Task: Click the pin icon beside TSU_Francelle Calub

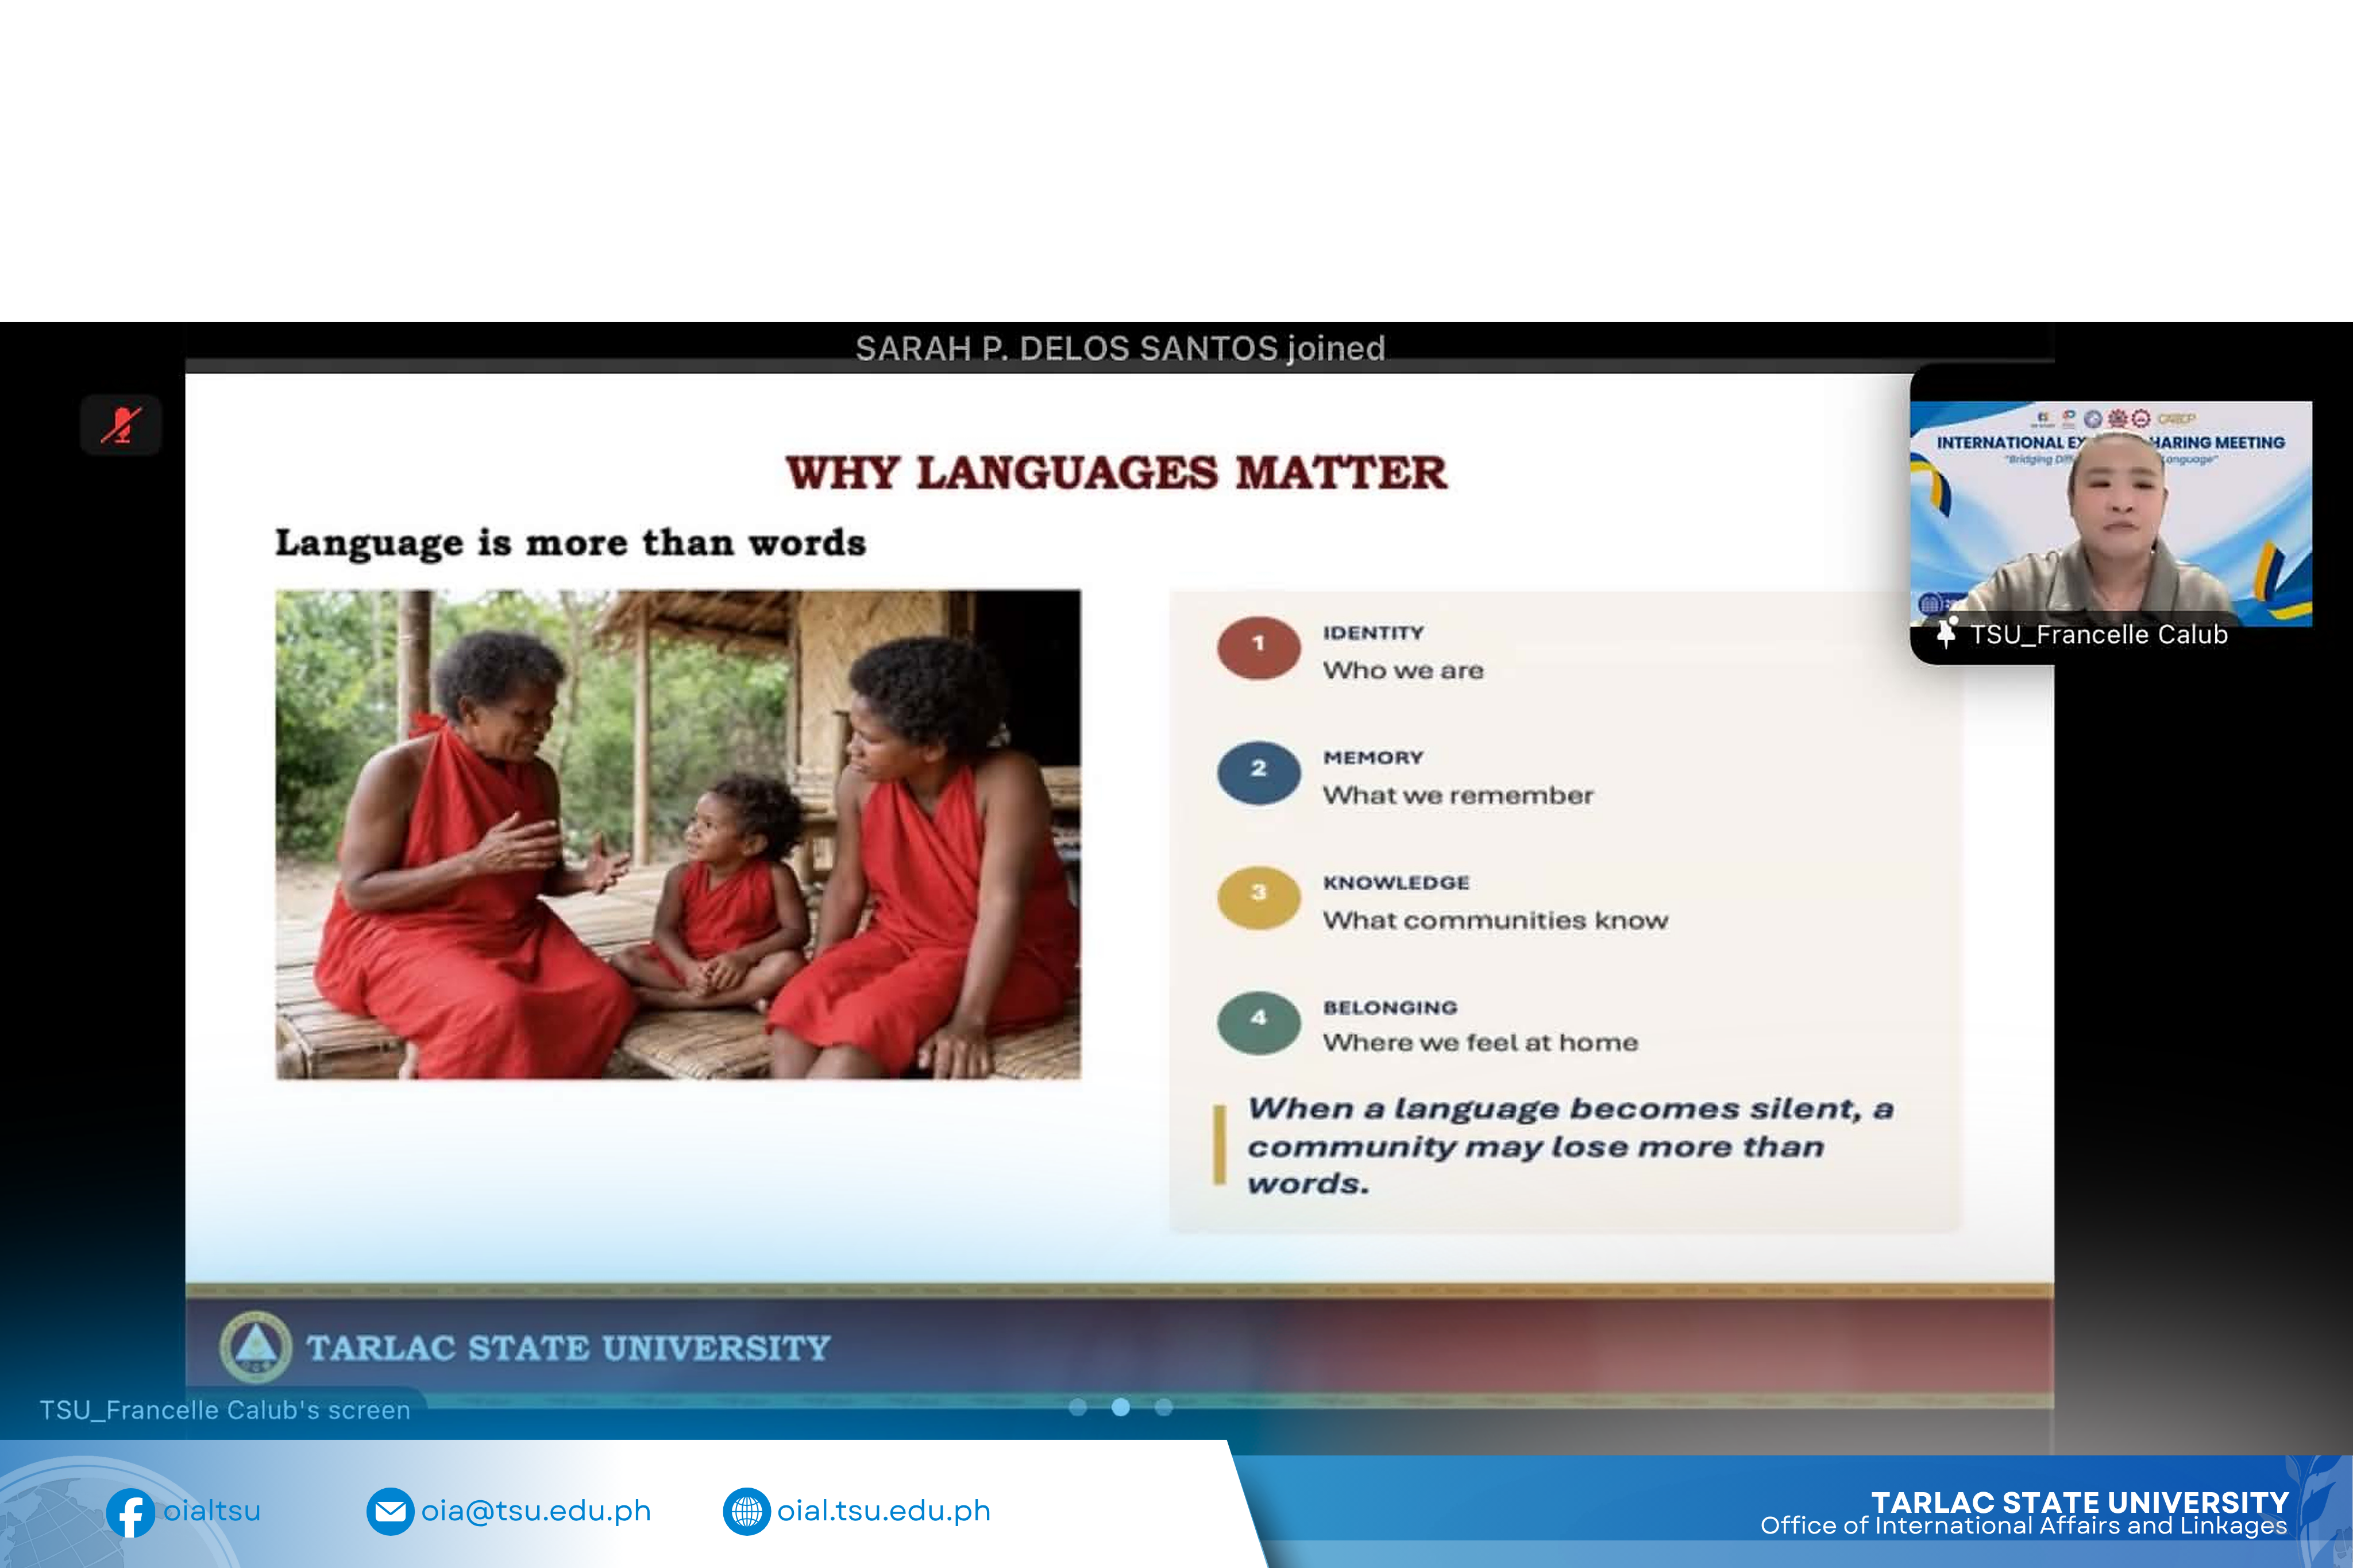Action: pos(1946,633)
